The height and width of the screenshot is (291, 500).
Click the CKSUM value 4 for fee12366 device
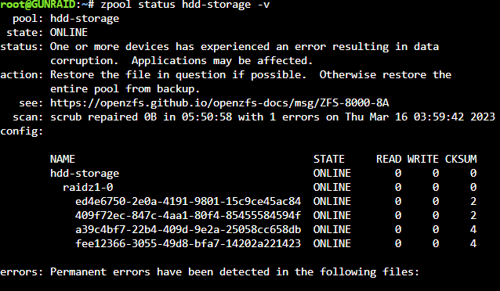click(473, 243)
